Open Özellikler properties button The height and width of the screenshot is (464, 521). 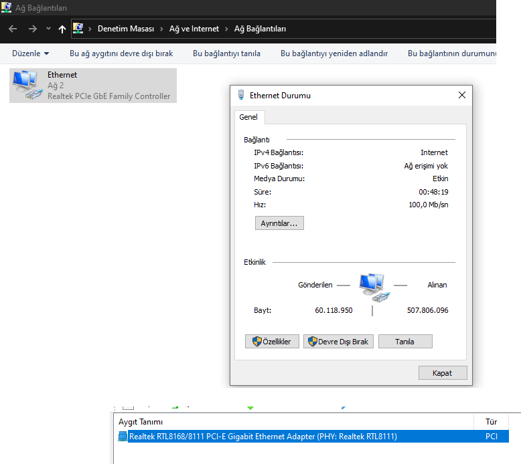click(x=272, y=341)
